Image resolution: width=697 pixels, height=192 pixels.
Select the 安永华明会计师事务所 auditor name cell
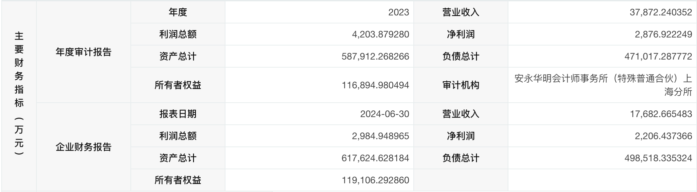tap(603, 85)
